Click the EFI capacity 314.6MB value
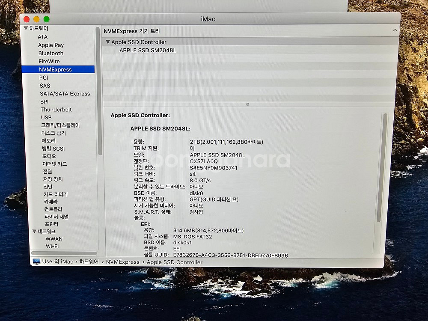Image resolution: width=428 pixels, height=321 pixels. (x=208, y=231)
